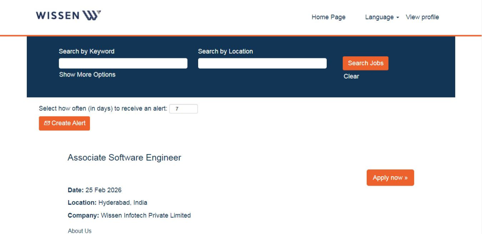Select Wissen Infotech Private Limited text

coord(146,216)
